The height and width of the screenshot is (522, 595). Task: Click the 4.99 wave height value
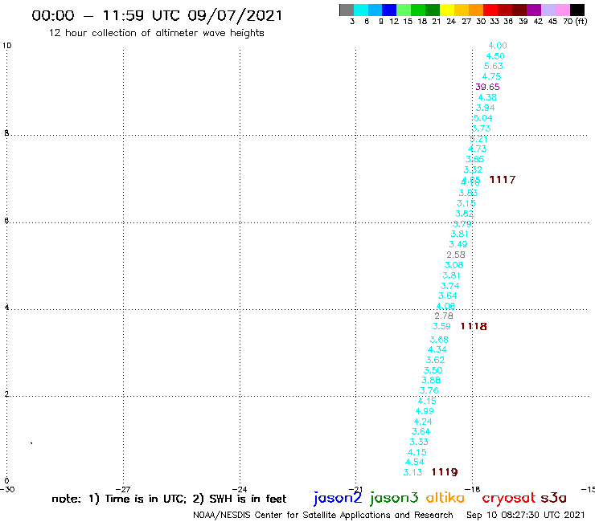click(x=425, y=411)
